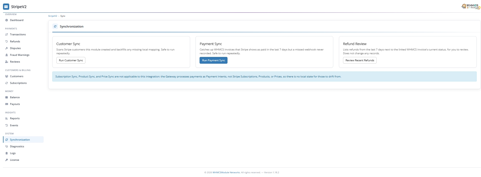Click the Reports chart icon
This screenshot has height=177, width=481.
point(7,118)
